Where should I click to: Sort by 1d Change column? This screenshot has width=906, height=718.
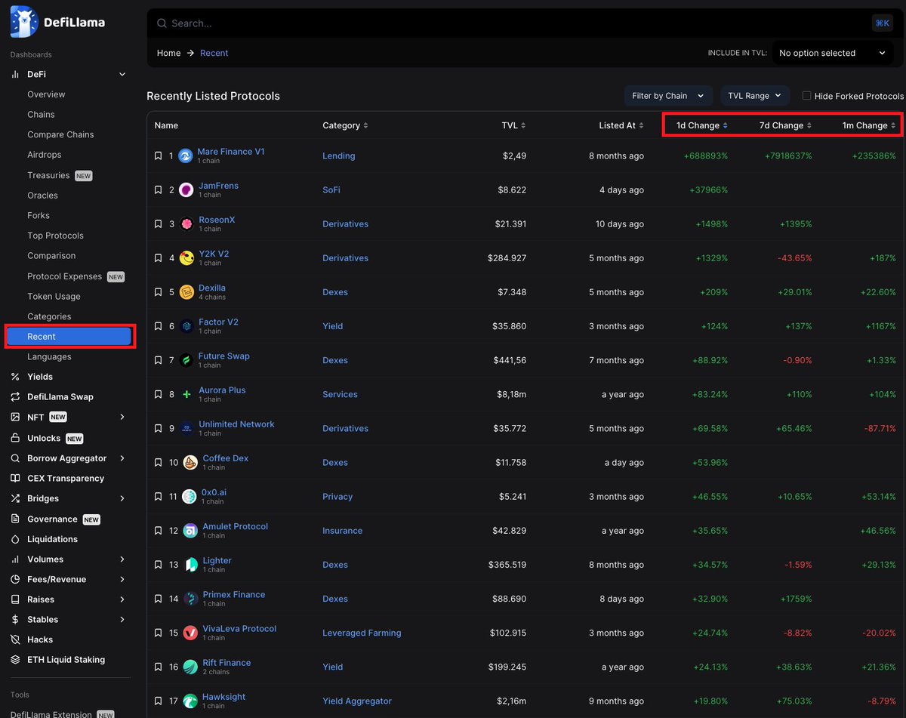pyautogui.click(x=702, y=125)
